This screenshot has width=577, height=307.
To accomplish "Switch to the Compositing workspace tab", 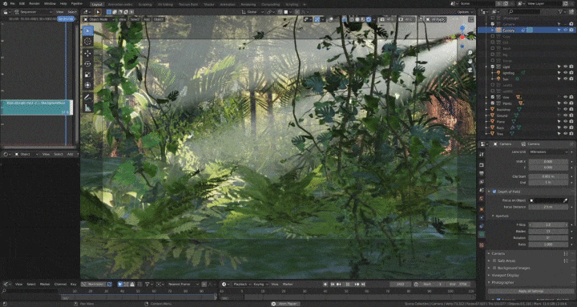I will tap(270, 5).
